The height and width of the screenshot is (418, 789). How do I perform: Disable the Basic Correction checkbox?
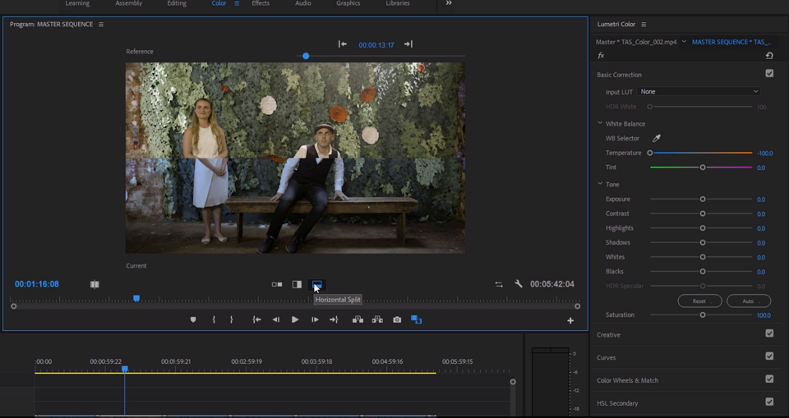pos(769,74)
